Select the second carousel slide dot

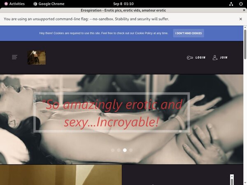click(x=119, y=150)
